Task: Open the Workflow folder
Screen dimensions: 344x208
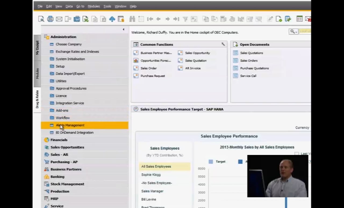Action: tap(63, 118)
